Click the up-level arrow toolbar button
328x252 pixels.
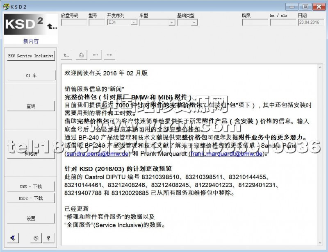[x=66, y=55]
